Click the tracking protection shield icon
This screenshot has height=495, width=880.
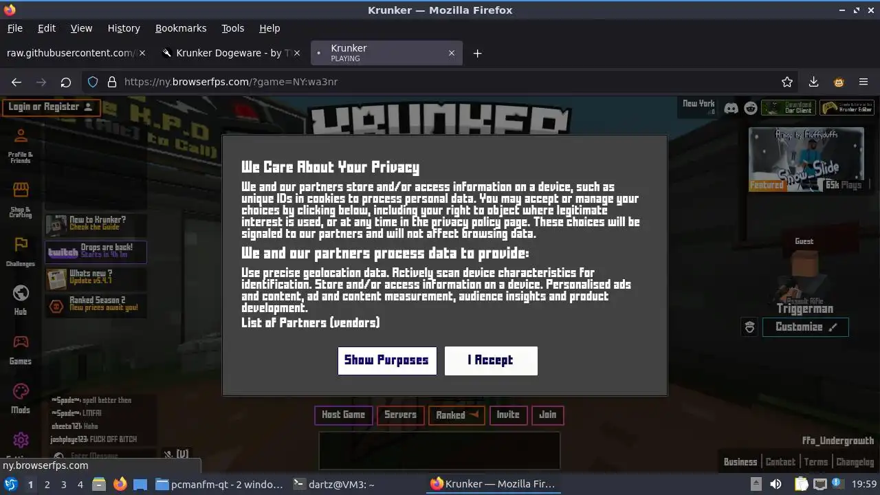click(93, 82)
